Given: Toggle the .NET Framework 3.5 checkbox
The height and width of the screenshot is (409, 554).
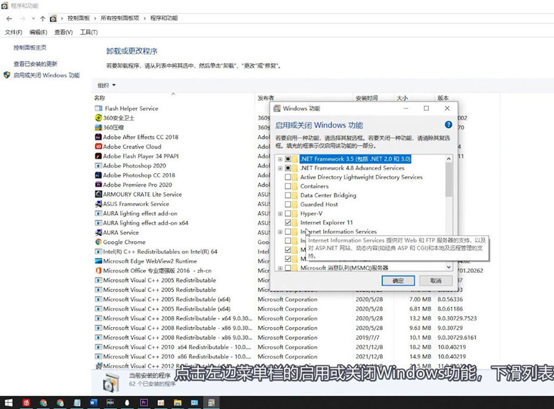Looking at the screenshot, I should (x=288, y=159).
